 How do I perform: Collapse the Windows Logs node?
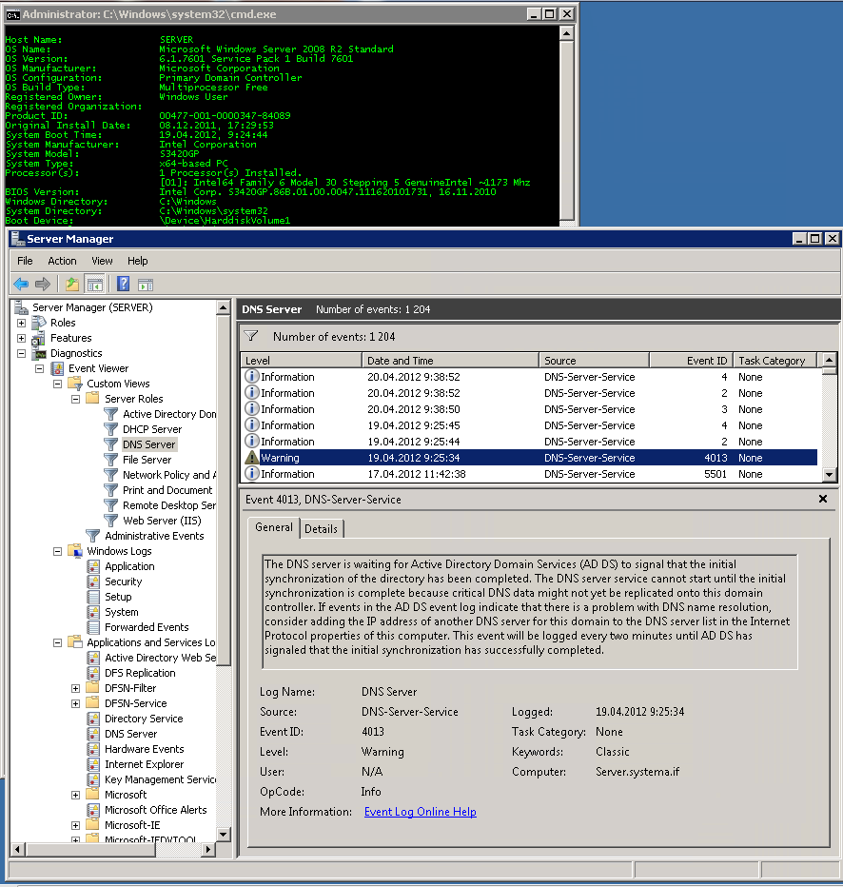click(x=58, y=552)
